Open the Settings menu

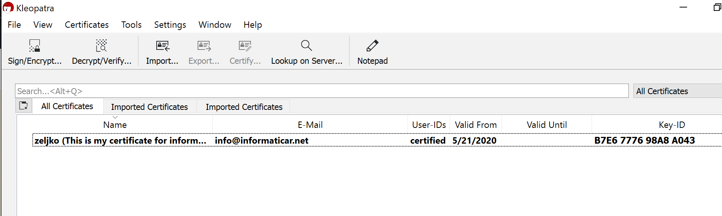pos(170,25)
